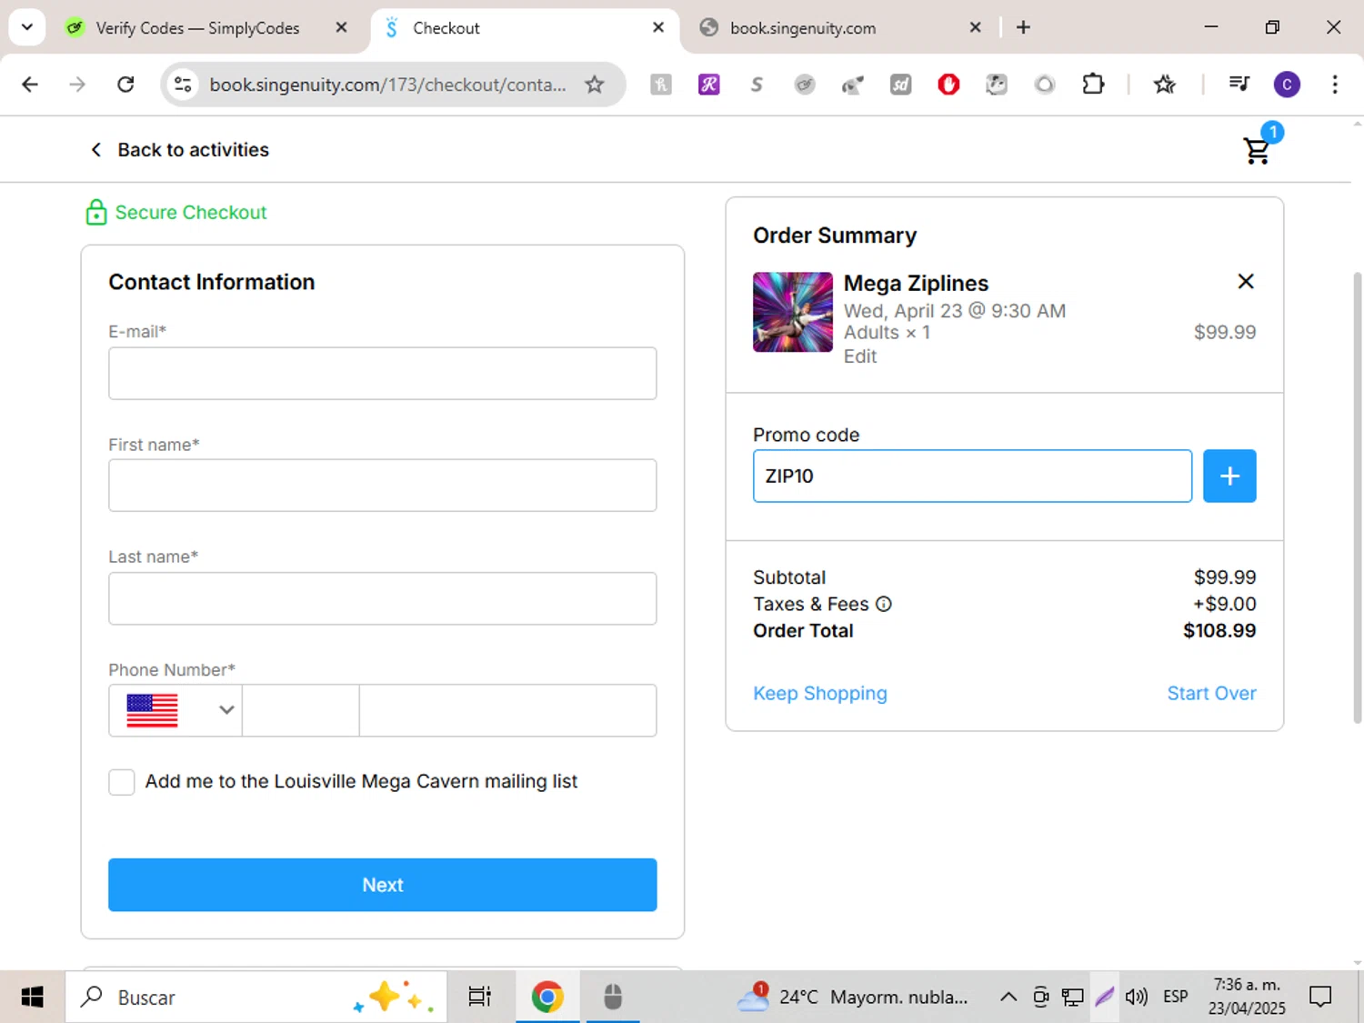This screenshot has width=1364, height=1023.
Task: Open a new browser tab
Action: (x=1023, y=27)
